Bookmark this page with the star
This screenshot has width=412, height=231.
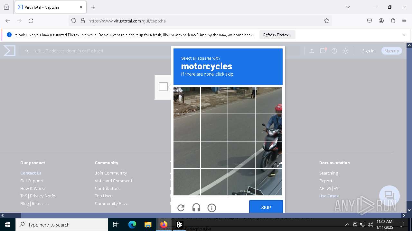pos(327,21)
